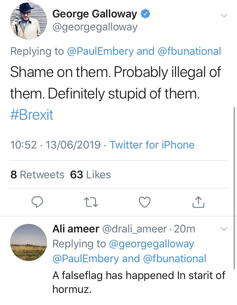This screenshot has width=237, height=305.
Task: Tap the reply speech bubble icon
Action: coord(38,202)
